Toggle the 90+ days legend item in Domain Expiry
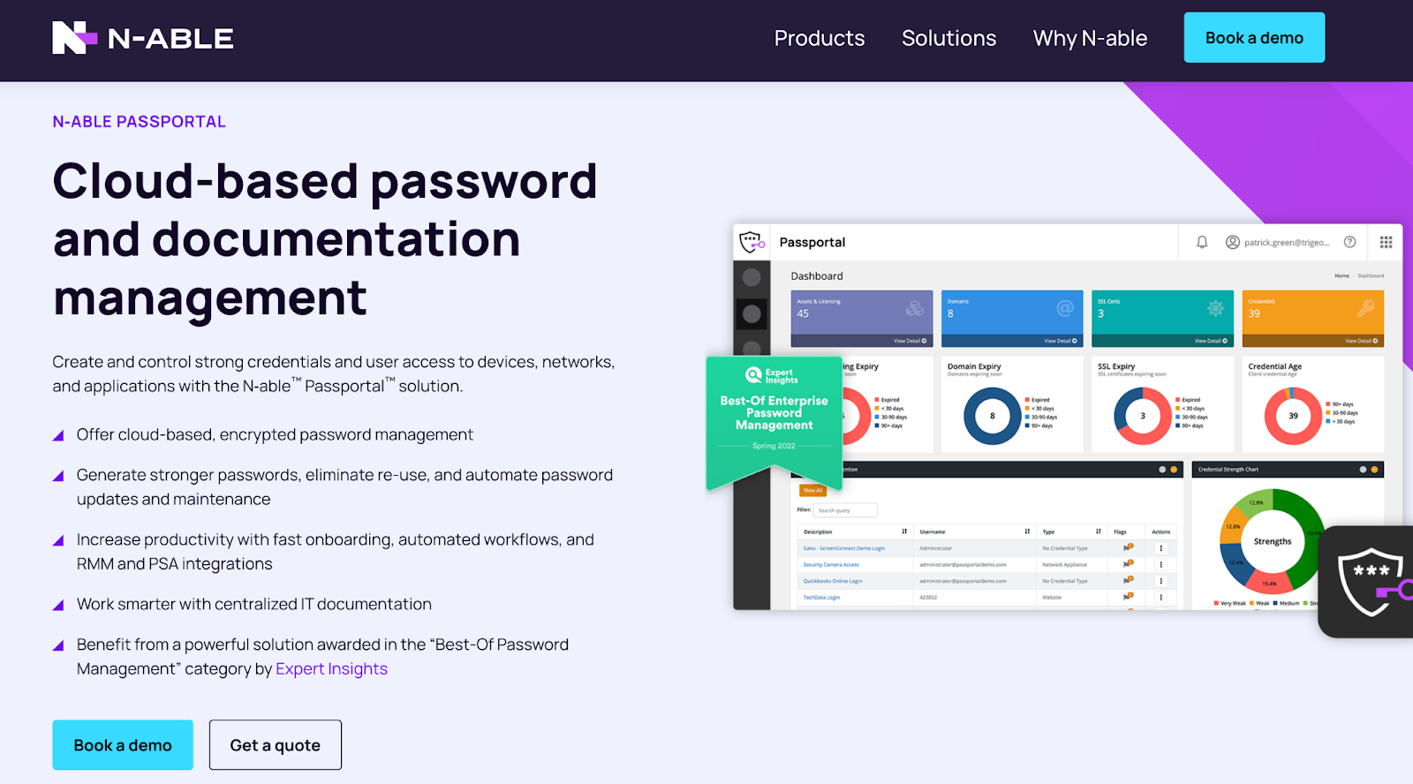Image resolution: width=1413 pixels, height=784 pixels. (1039, 426)
